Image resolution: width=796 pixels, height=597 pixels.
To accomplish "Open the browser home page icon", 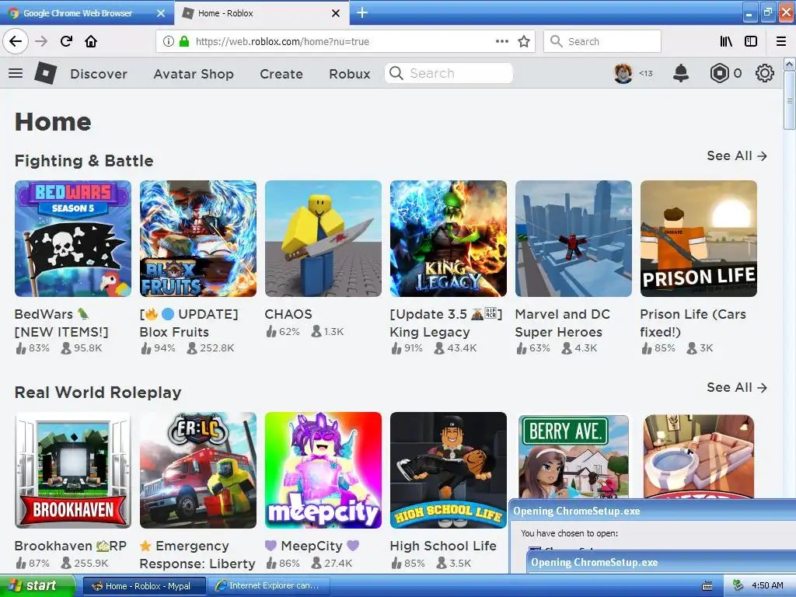I will pos(91,41).
